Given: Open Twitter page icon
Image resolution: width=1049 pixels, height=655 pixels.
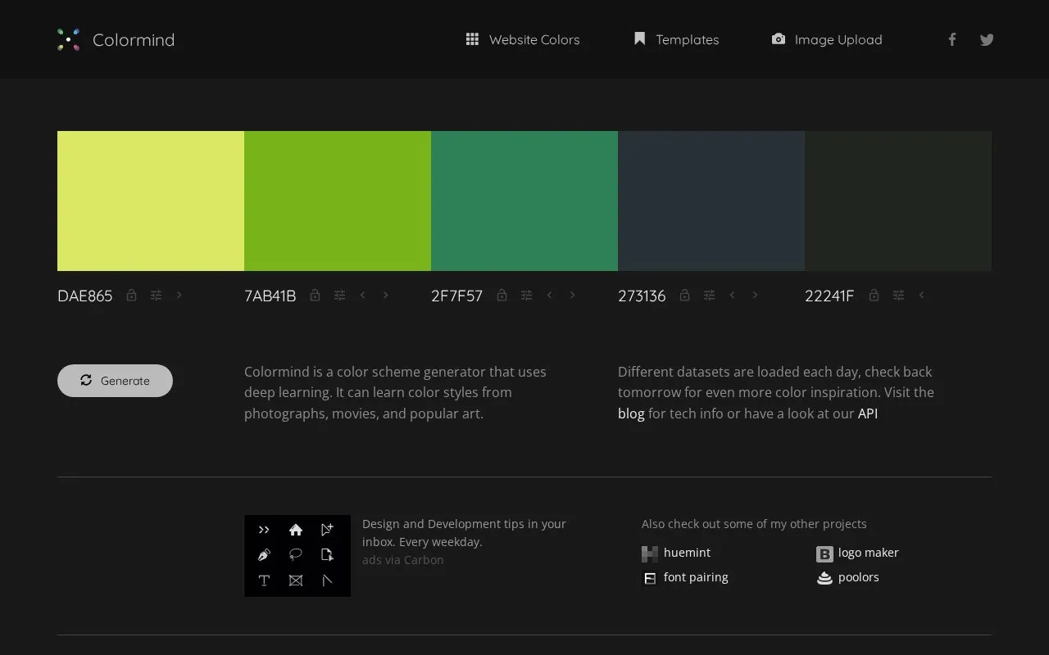Looking at the screenshot, I should (987, 39).
